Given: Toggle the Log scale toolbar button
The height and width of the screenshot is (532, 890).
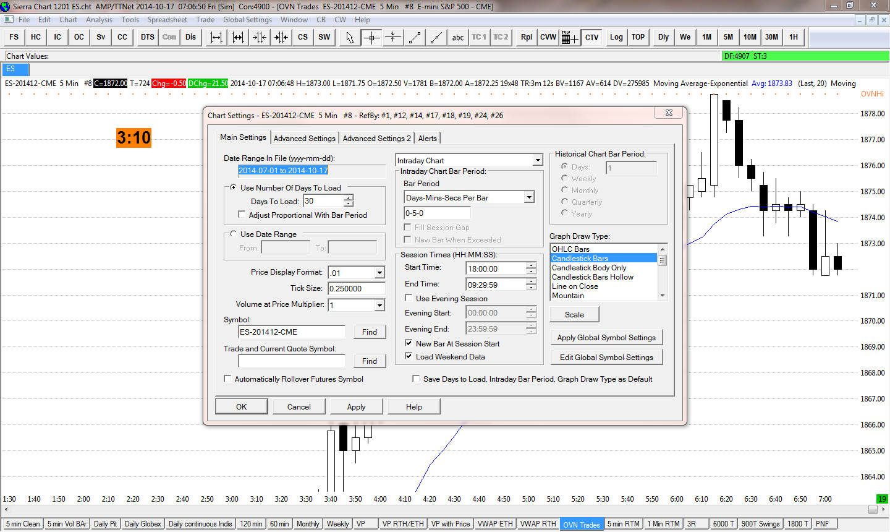Looking at the screenshot, I should (x=617, y=37).
